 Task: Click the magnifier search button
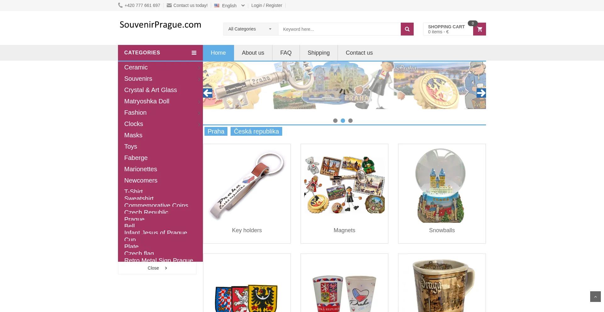click(x=407, y=29)
